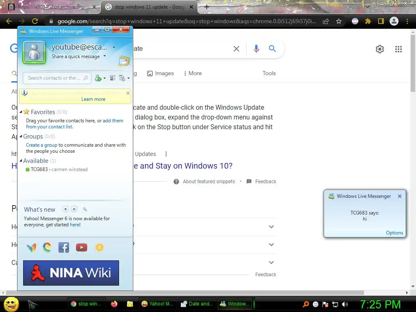Open the browser three-dot menu
The width and height of the screenshot is (416, 312).
tap(407, 21)
